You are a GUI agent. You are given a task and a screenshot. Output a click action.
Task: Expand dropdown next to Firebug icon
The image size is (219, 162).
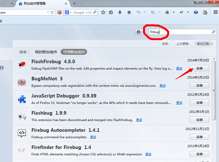(x=188, y=12)
